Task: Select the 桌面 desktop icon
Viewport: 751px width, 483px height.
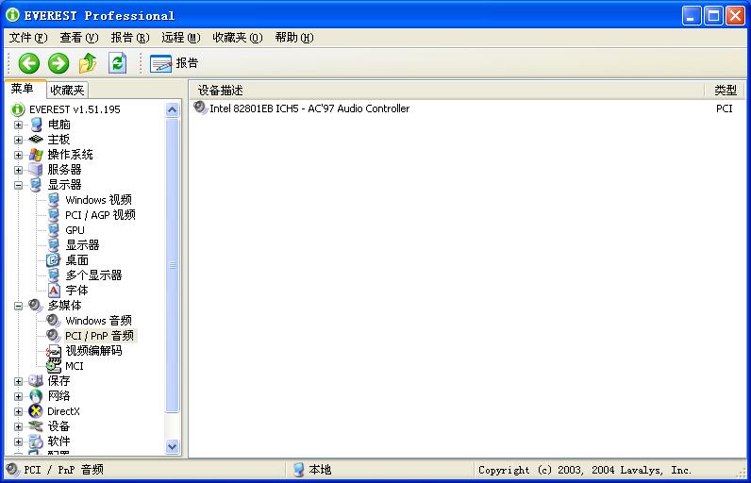Action: [x=53, y=260]
